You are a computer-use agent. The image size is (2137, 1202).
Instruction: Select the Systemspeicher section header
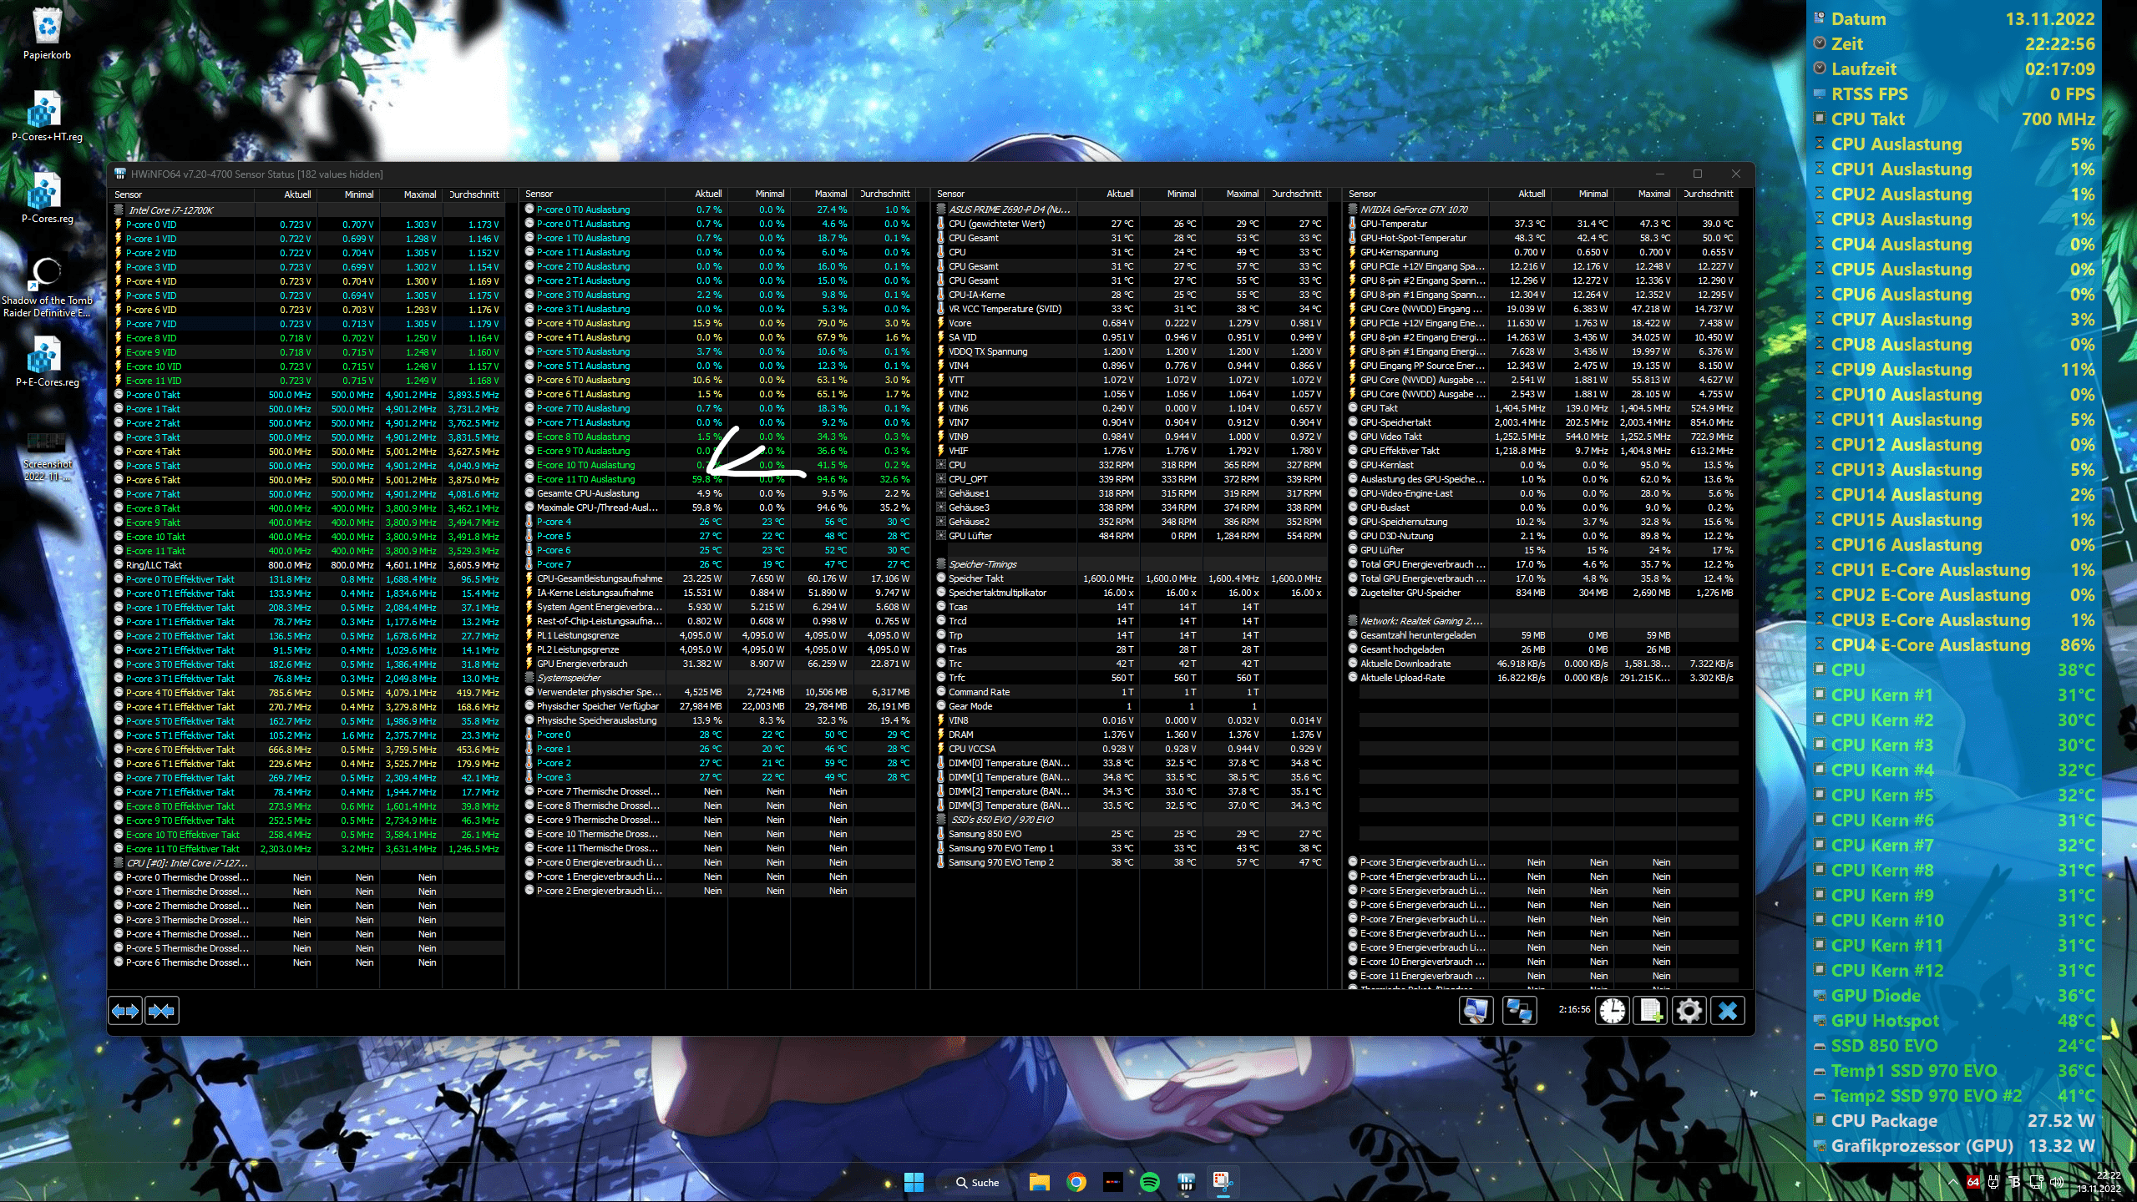[720, 678]
